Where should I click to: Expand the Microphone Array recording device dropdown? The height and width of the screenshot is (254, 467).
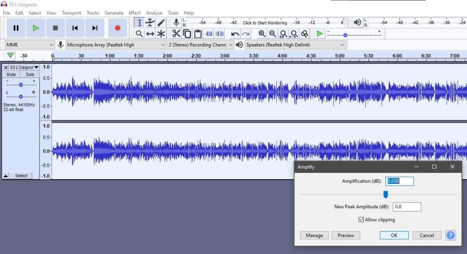116,45
